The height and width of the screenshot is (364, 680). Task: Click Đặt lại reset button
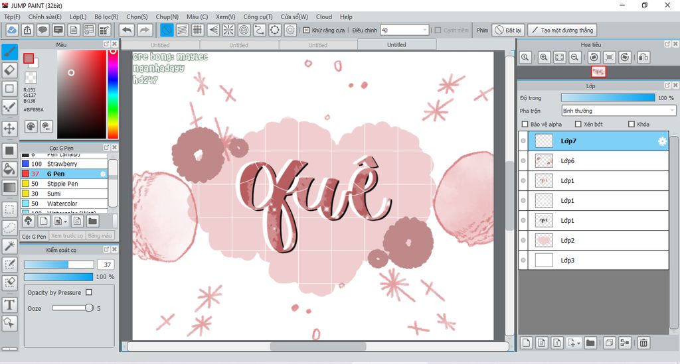[508, 30]
